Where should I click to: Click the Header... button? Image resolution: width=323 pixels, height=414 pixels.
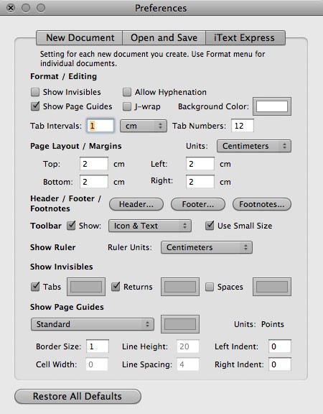click(x=136, y=204)
